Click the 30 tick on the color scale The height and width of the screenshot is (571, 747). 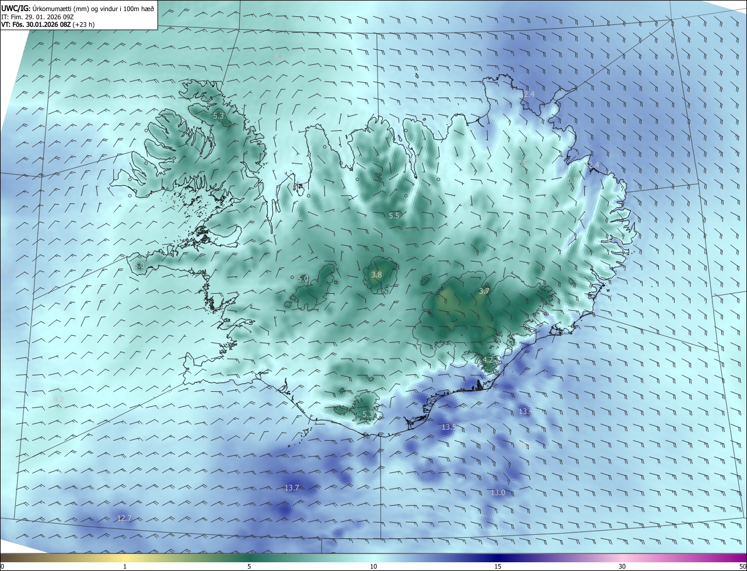point(622,566)
